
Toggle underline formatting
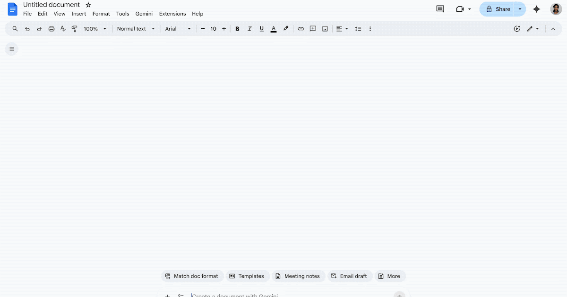pos(262,29)
